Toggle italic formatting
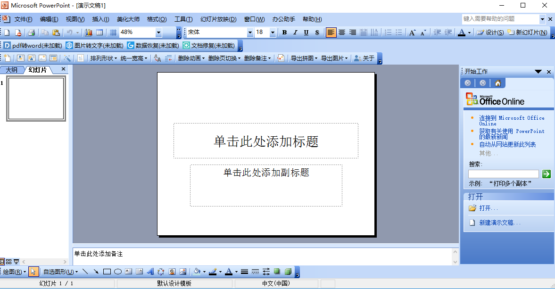555x289 pixels. pyautogui.click(x=295, y=33)
